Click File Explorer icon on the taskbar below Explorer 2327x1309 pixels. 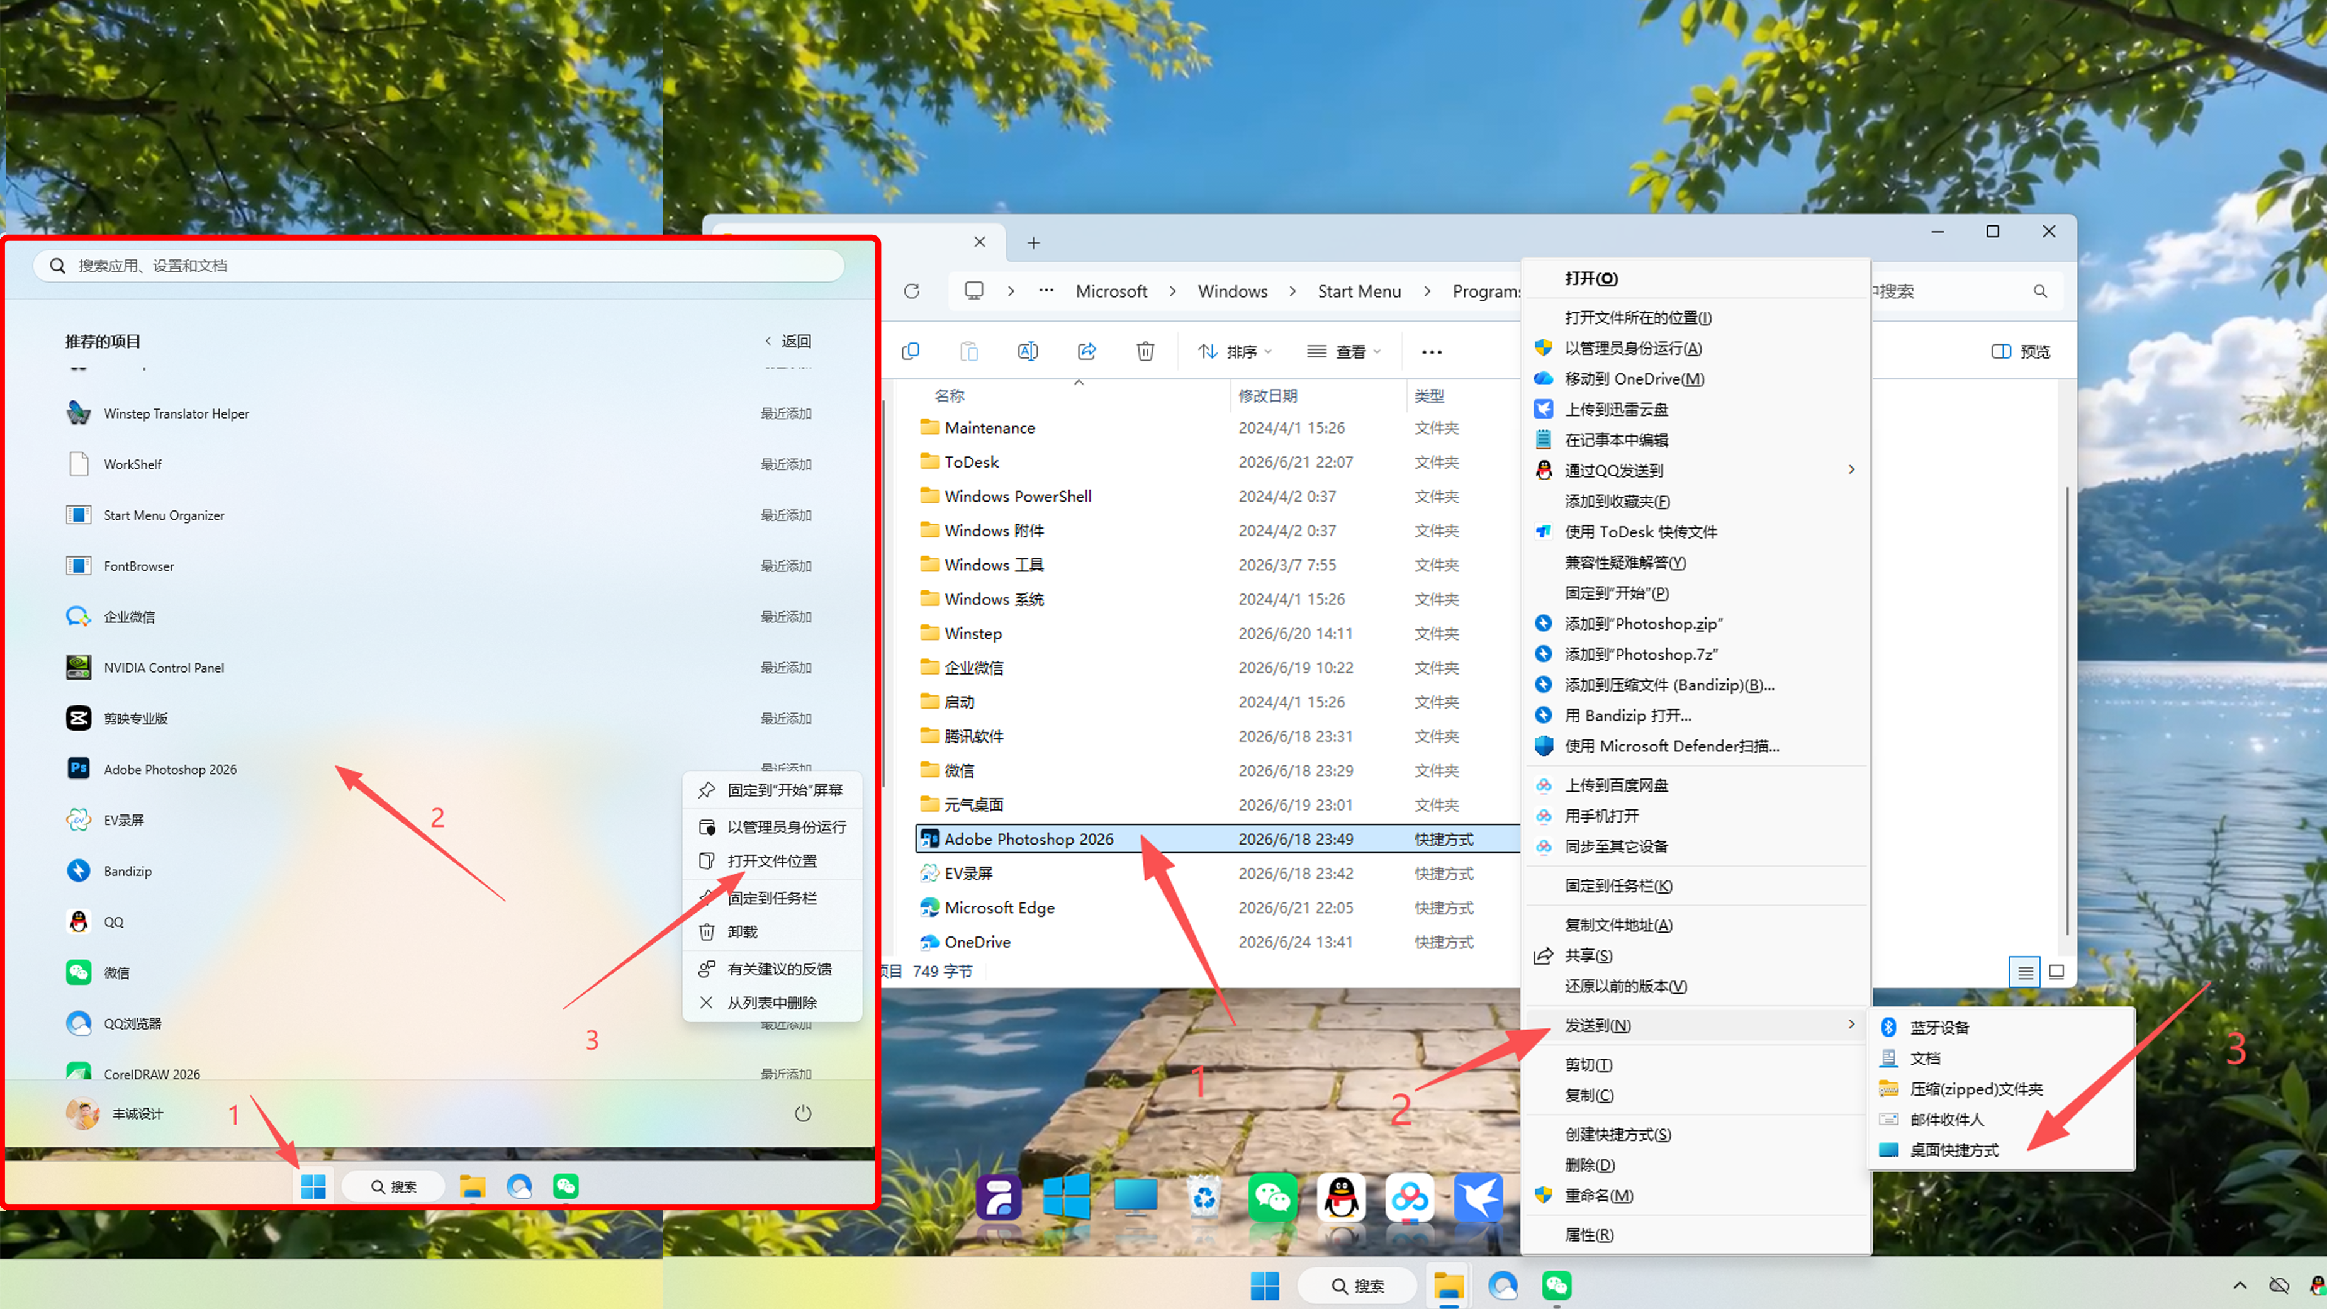[1449, 1286]
